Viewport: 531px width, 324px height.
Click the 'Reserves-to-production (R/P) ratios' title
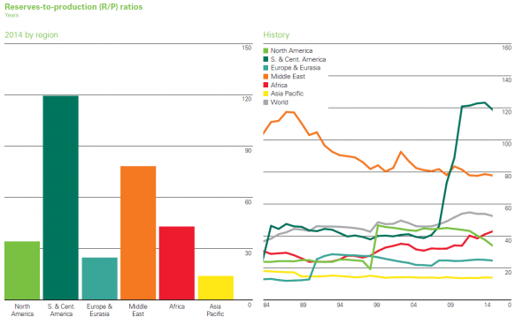point(73,7)
